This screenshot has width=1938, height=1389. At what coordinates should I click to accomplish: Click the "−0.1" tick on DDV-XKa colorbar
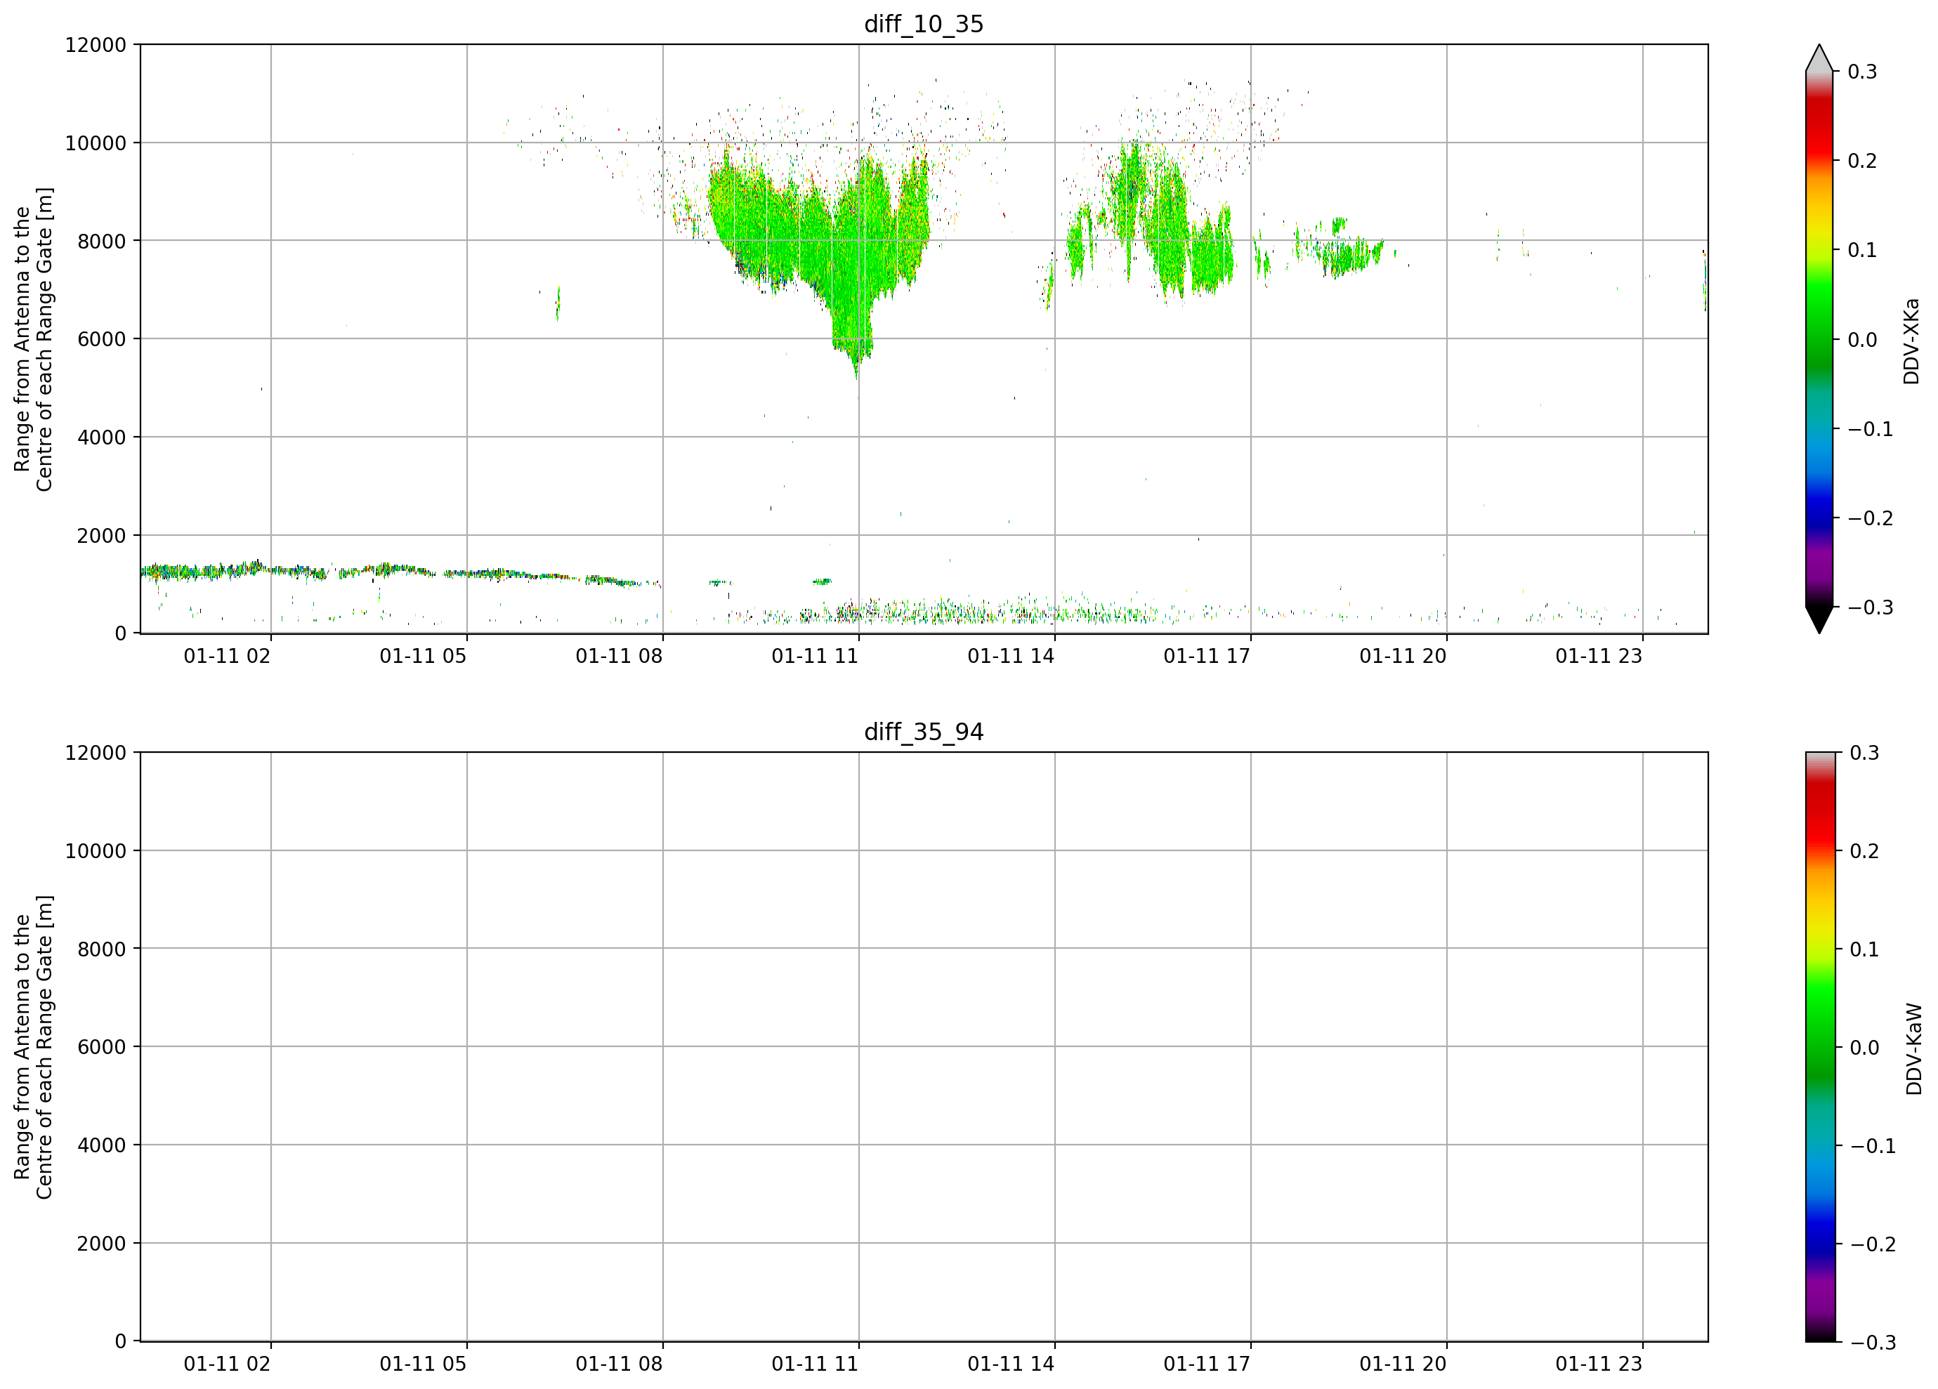tap(1871, 430)
